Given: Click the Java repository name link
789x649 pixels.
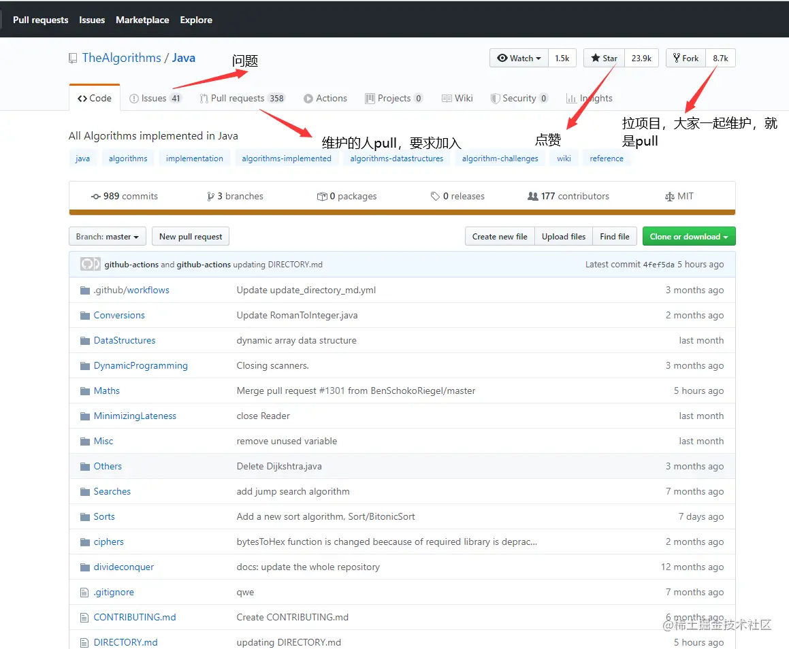Looking at the screenshot, I should (x=184, y=58).
